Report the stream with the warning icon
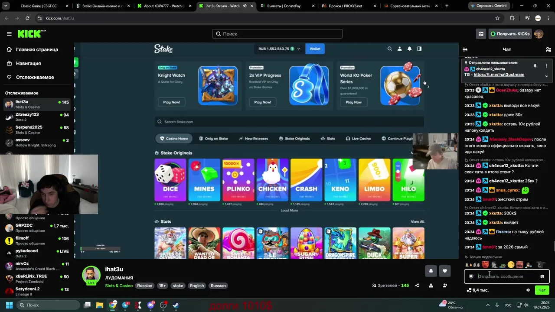 click(x=431, y=286)
